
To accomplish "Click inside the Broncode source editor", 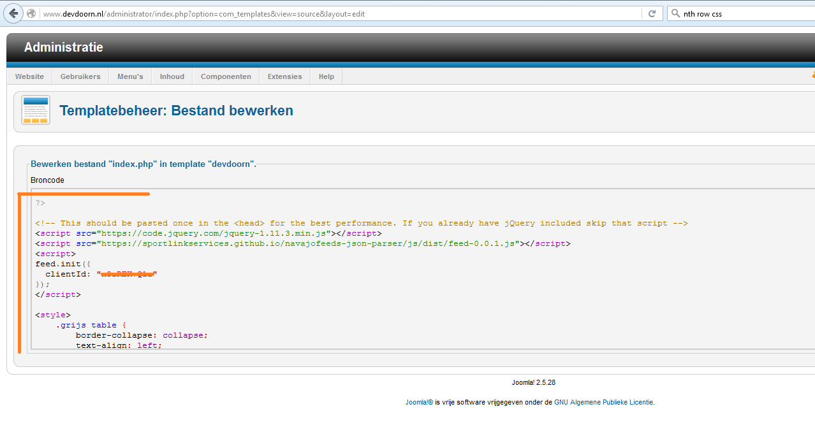I will click(423, 269).
